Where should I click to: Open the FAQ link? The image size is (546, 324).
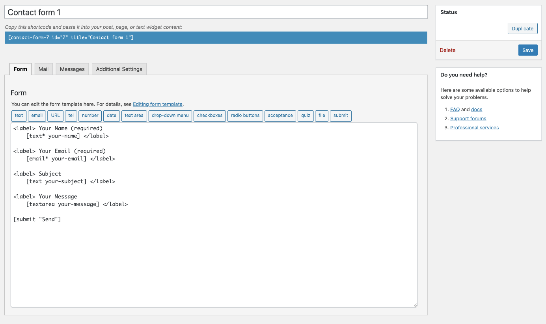tap(455, 110)
